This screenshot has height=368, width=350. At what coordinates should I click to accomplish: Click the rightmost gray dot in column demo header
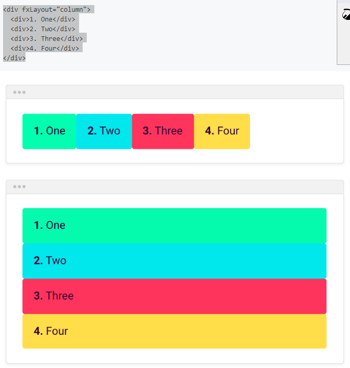click(24, 187)
